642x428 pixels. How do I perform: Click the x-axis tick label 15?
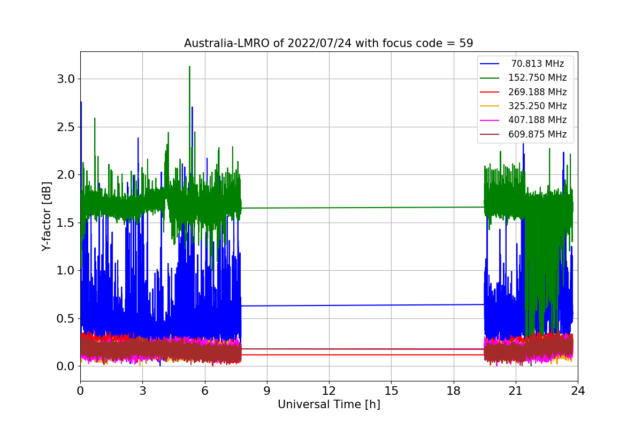391,391
